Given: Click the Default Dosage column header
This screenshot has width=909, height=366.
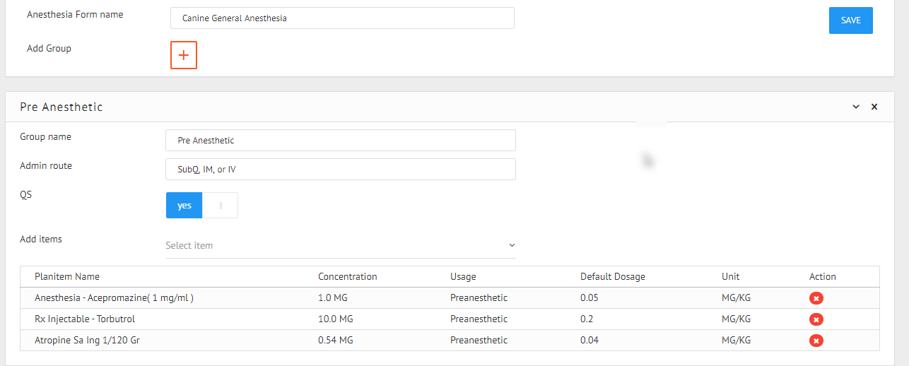Looking at the screenshot, I should click(x=613, y=277).
